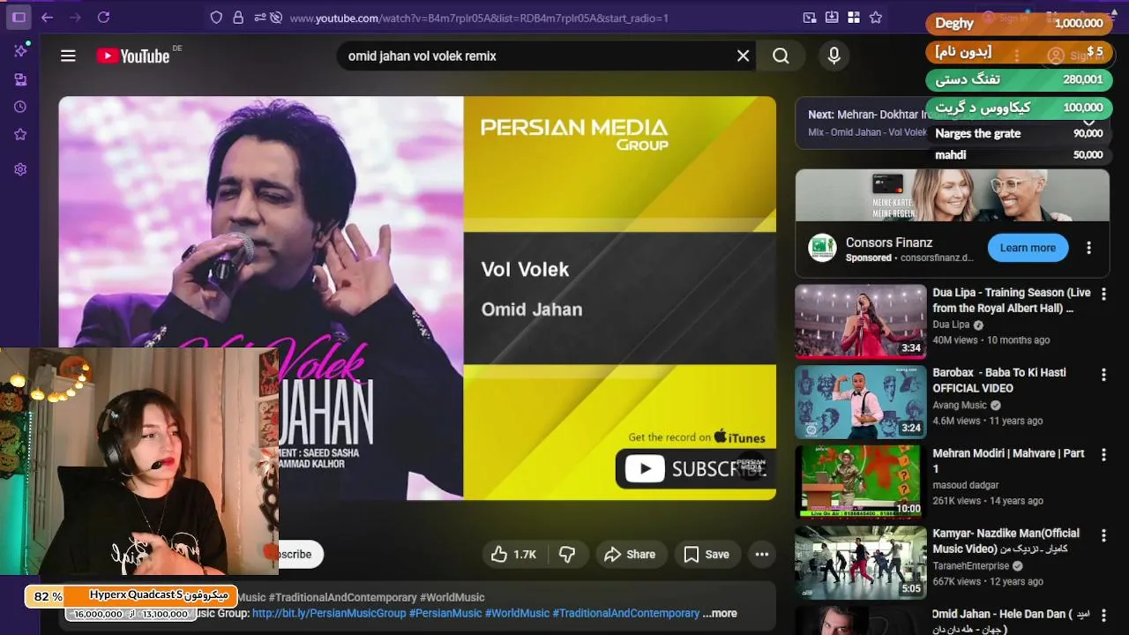Clear the search box with the X icon
This screenshot has width=1129, height=635.
tap(743, 56)
